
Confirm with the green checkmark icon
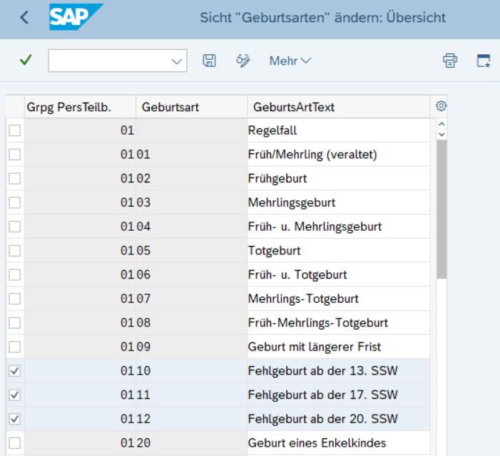tap(26, 60)
